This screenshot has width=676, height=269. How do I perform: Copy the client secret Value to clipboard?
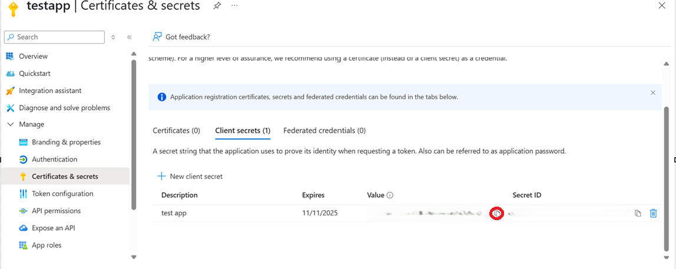click(x=497, y=213)
